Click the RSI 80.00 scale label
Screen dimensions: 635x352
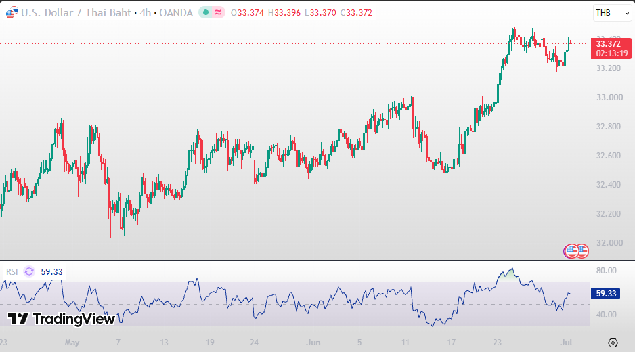(607, 271)
